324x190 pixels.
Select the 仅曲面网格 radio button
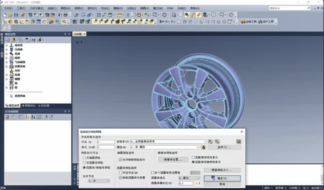tap(84, 158)
